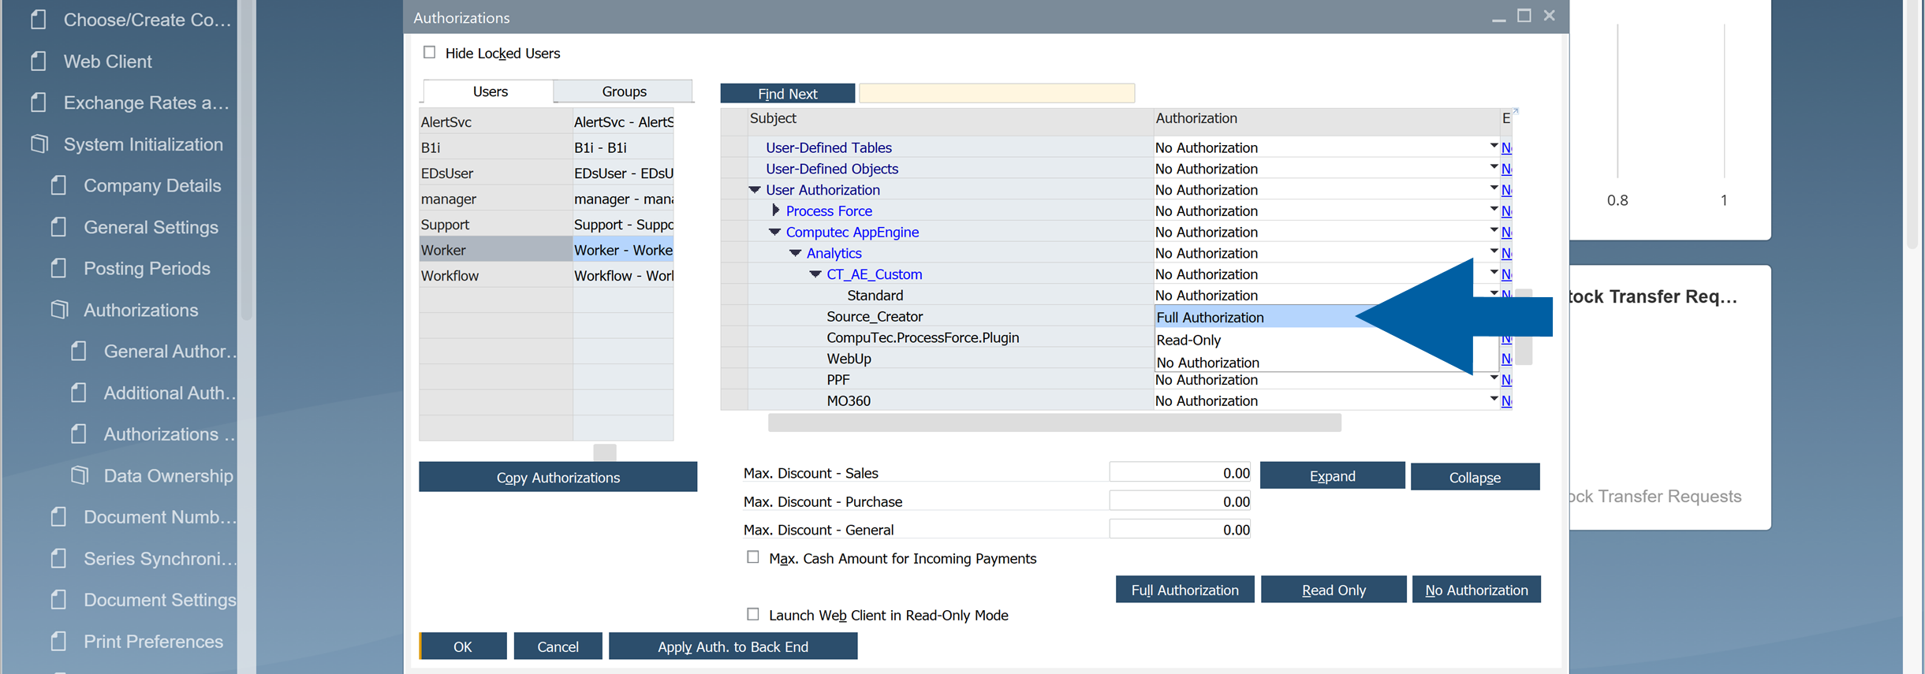Image resolution: width=1925 pixels, height=674 pixels.
Task: Click the General Authorizations document icon
Action: (78, 351)
